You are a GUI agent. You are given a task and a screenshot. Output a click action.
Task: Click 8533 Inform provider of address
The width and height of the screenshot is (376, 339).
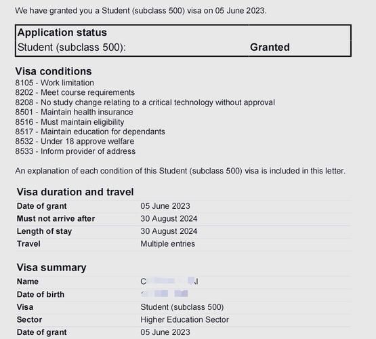click(75, 151)
